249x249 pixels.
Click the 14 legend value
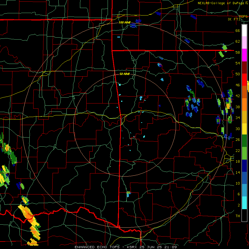click(238, 172)
